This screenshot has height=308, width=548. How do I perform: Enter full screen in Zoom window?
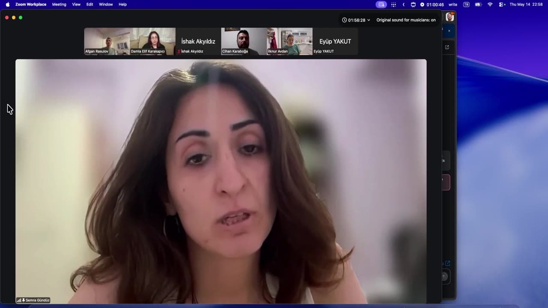click(x=21, y=18)
